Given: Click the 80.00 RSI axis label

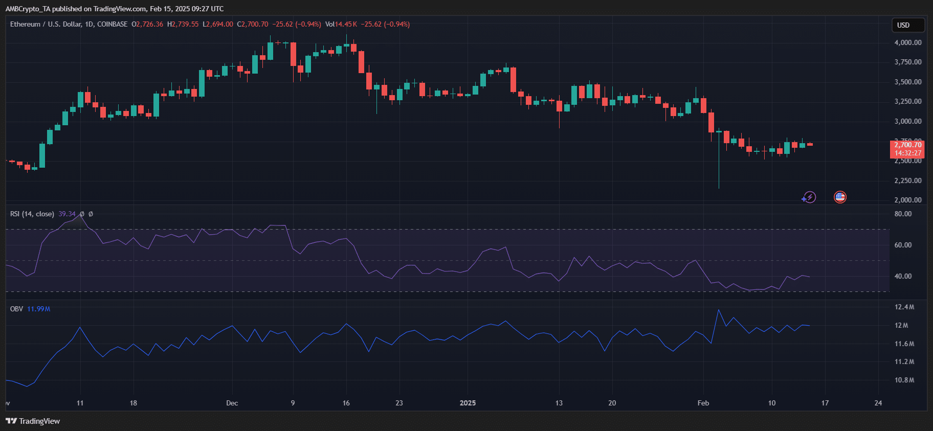Looking at the screenshot, I should pos(903,214).
